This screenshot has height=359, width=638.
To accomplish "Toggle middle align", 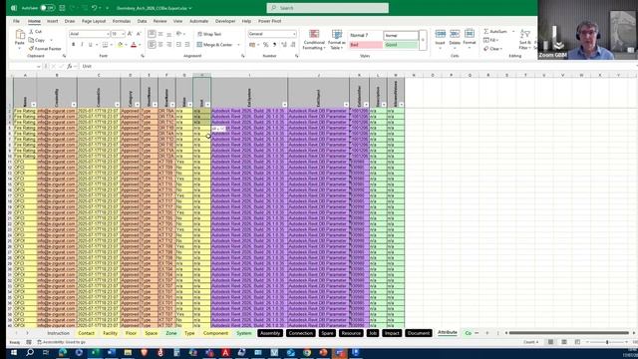I will coord(160,34).
